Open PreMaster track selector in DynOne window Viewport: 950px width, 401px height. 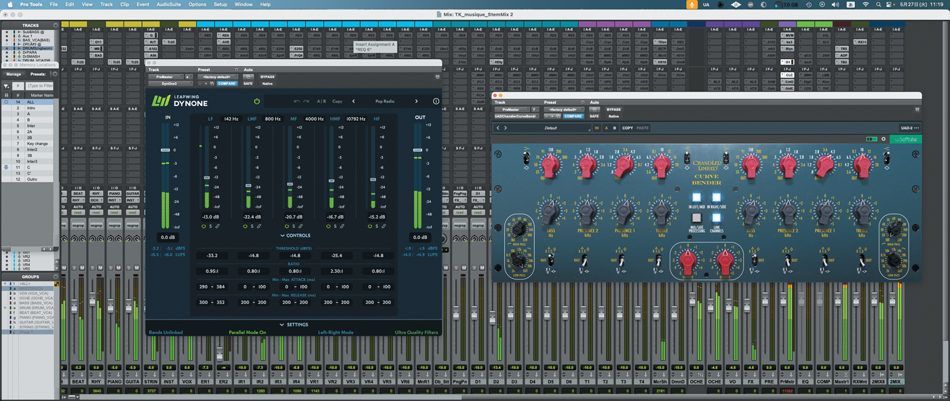tap(166, 77)
